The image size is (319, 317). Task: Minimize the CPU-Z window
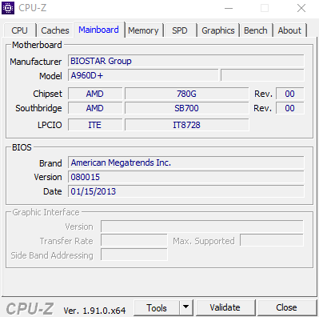pyautogui.click(x=229, y=8)
